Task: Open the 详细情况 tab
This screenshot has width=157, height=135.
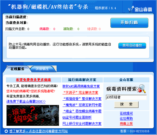Action: pyautogui.click(x=42, y=69)
